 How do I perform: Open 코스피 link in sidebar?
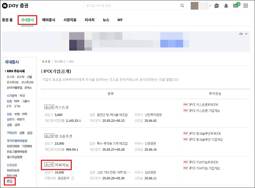coord(10,77)
